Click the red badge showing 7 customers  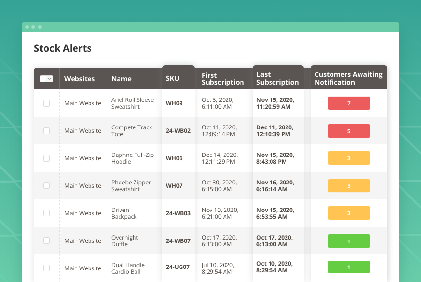348,103
